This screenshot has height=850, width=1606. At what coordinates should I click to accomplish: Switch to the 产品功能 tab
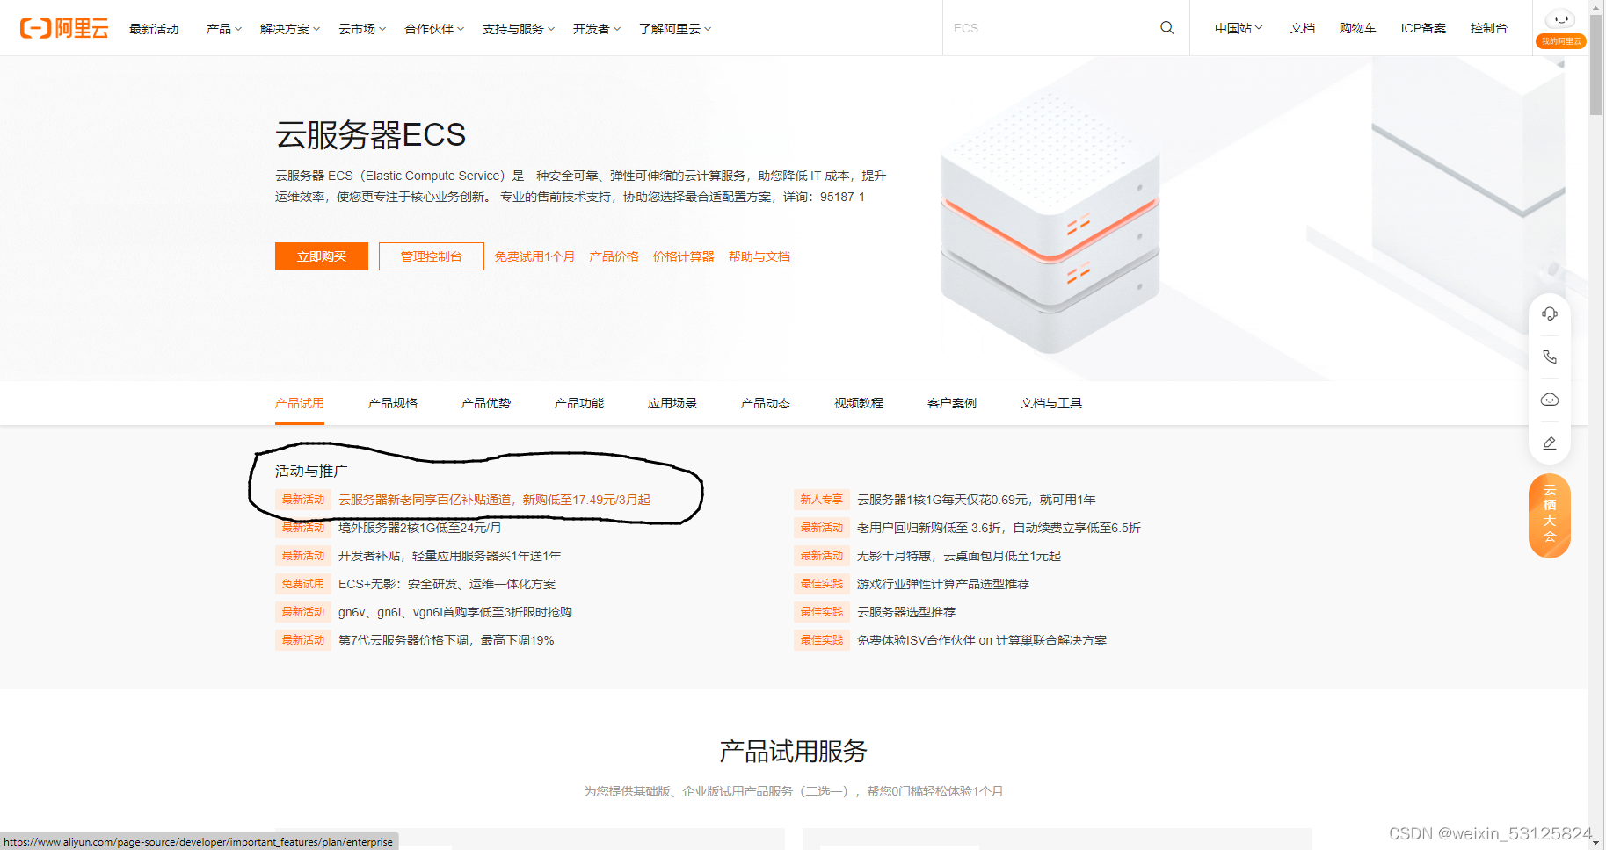[579, 403]
